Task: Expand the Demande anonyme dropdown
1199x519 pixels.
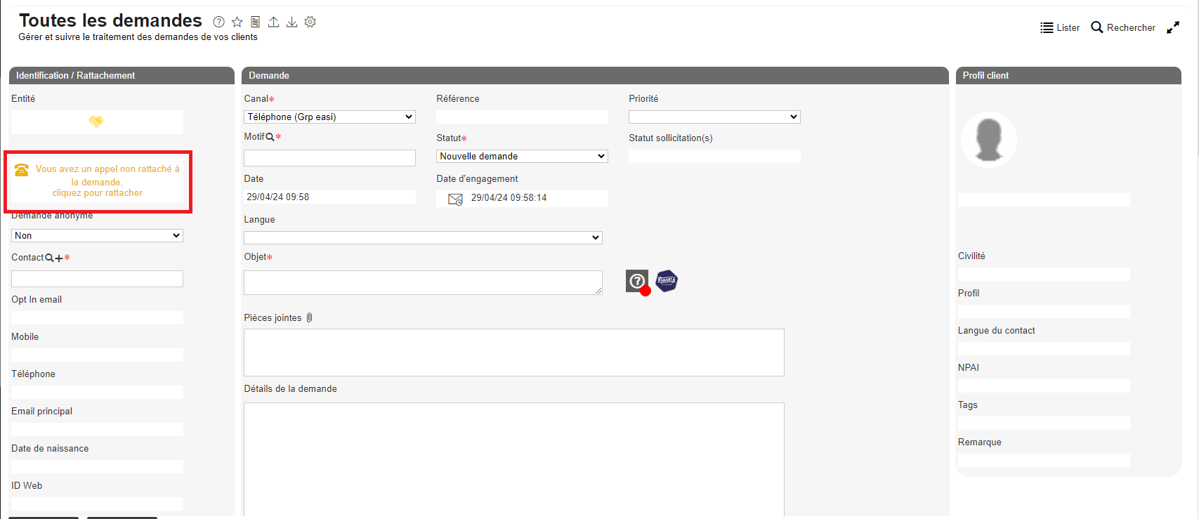Action: 97,236
